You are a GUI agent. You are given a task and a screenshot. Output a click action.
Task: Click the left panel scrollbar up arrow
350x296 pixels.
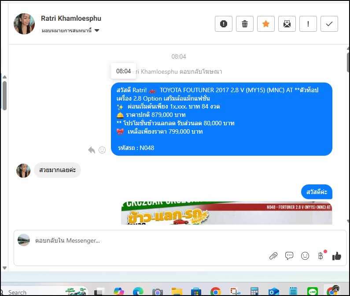(x=4, y=77)
